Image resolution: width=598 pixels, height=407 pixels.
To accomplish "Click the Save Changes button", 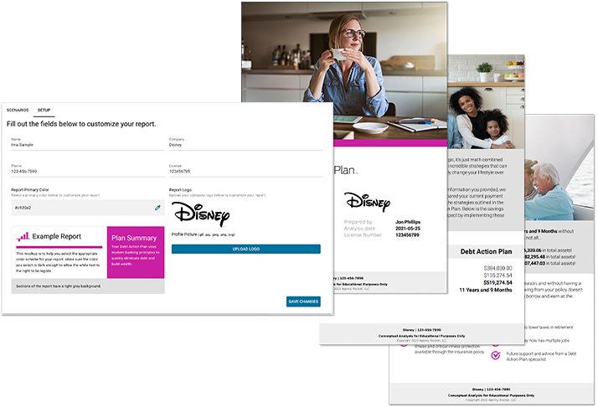I will (302, 301).
